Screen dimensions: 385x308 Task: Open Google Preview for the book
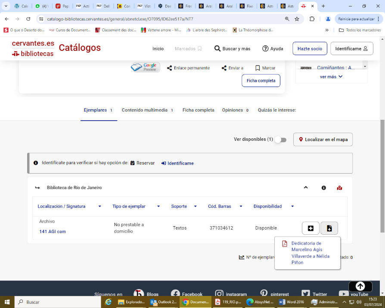point(145,67)
